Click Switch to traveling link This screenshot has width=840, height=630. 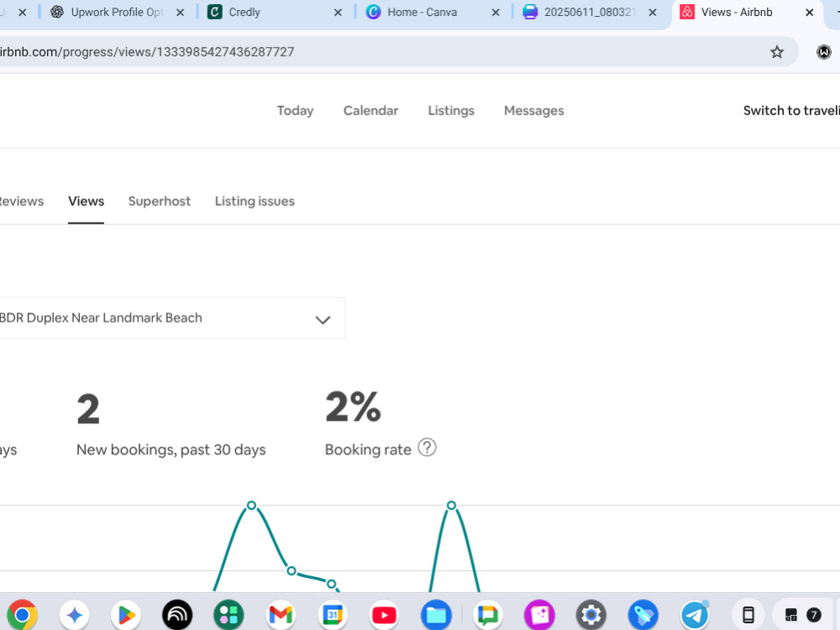[x=791, y=111]
